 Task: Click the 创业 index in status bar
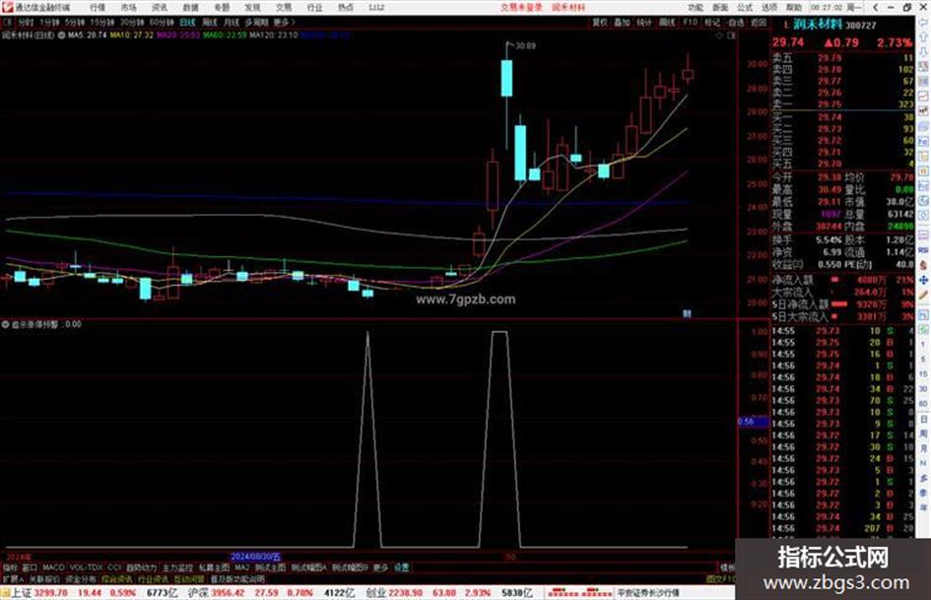[375, 593]
